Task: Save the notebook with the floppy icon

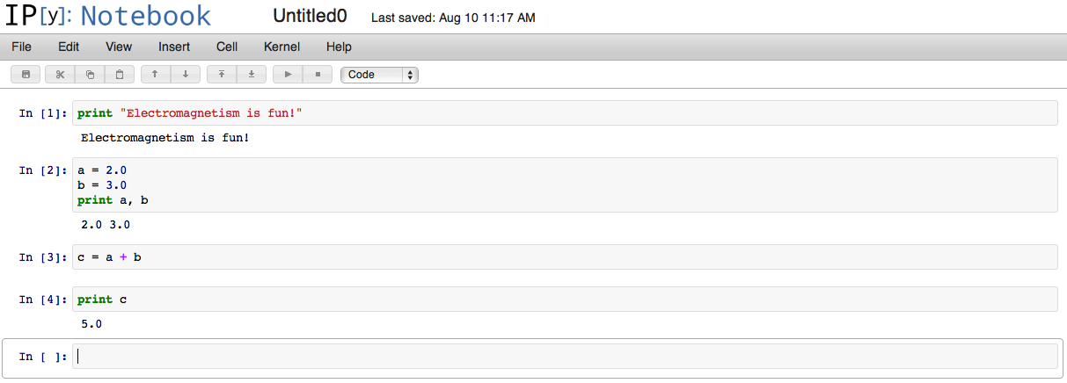Action: point(26,75)
